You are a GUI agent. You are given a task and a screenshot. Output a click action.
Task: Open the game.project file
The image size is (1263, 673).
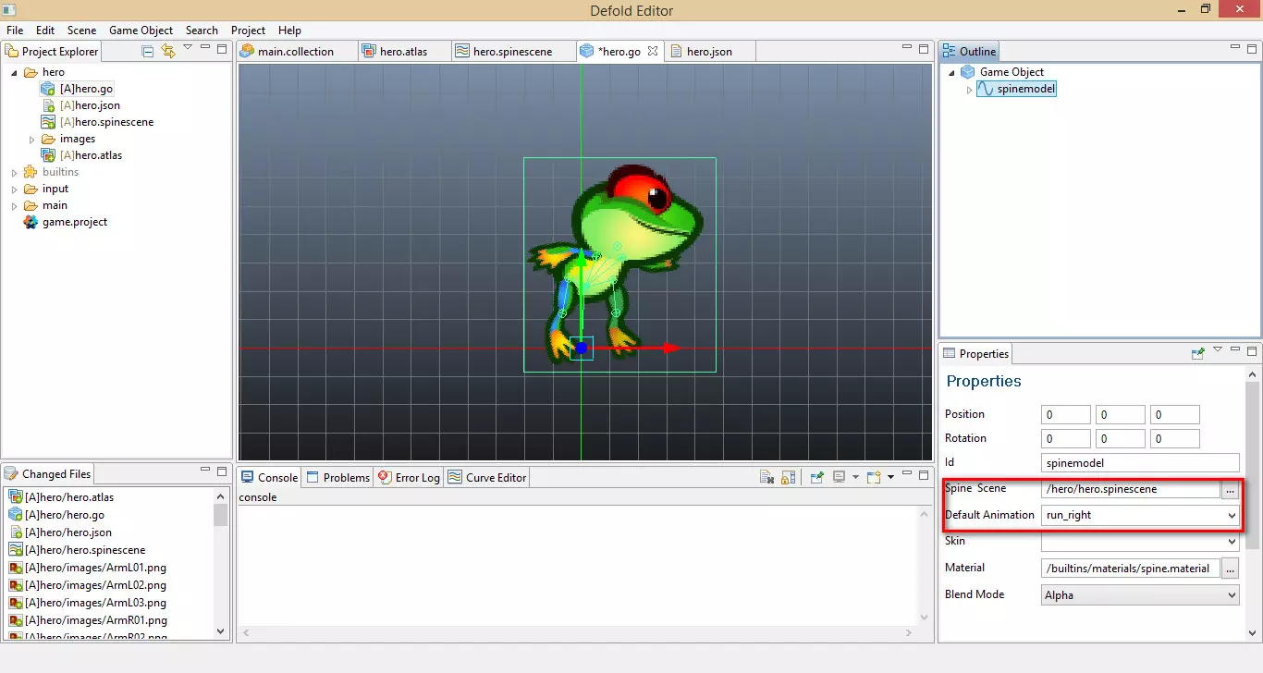74,222
